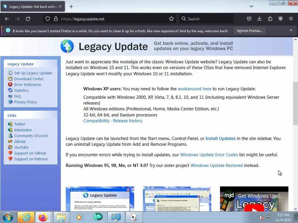Open the Support on Patreon link

[31, 159]
